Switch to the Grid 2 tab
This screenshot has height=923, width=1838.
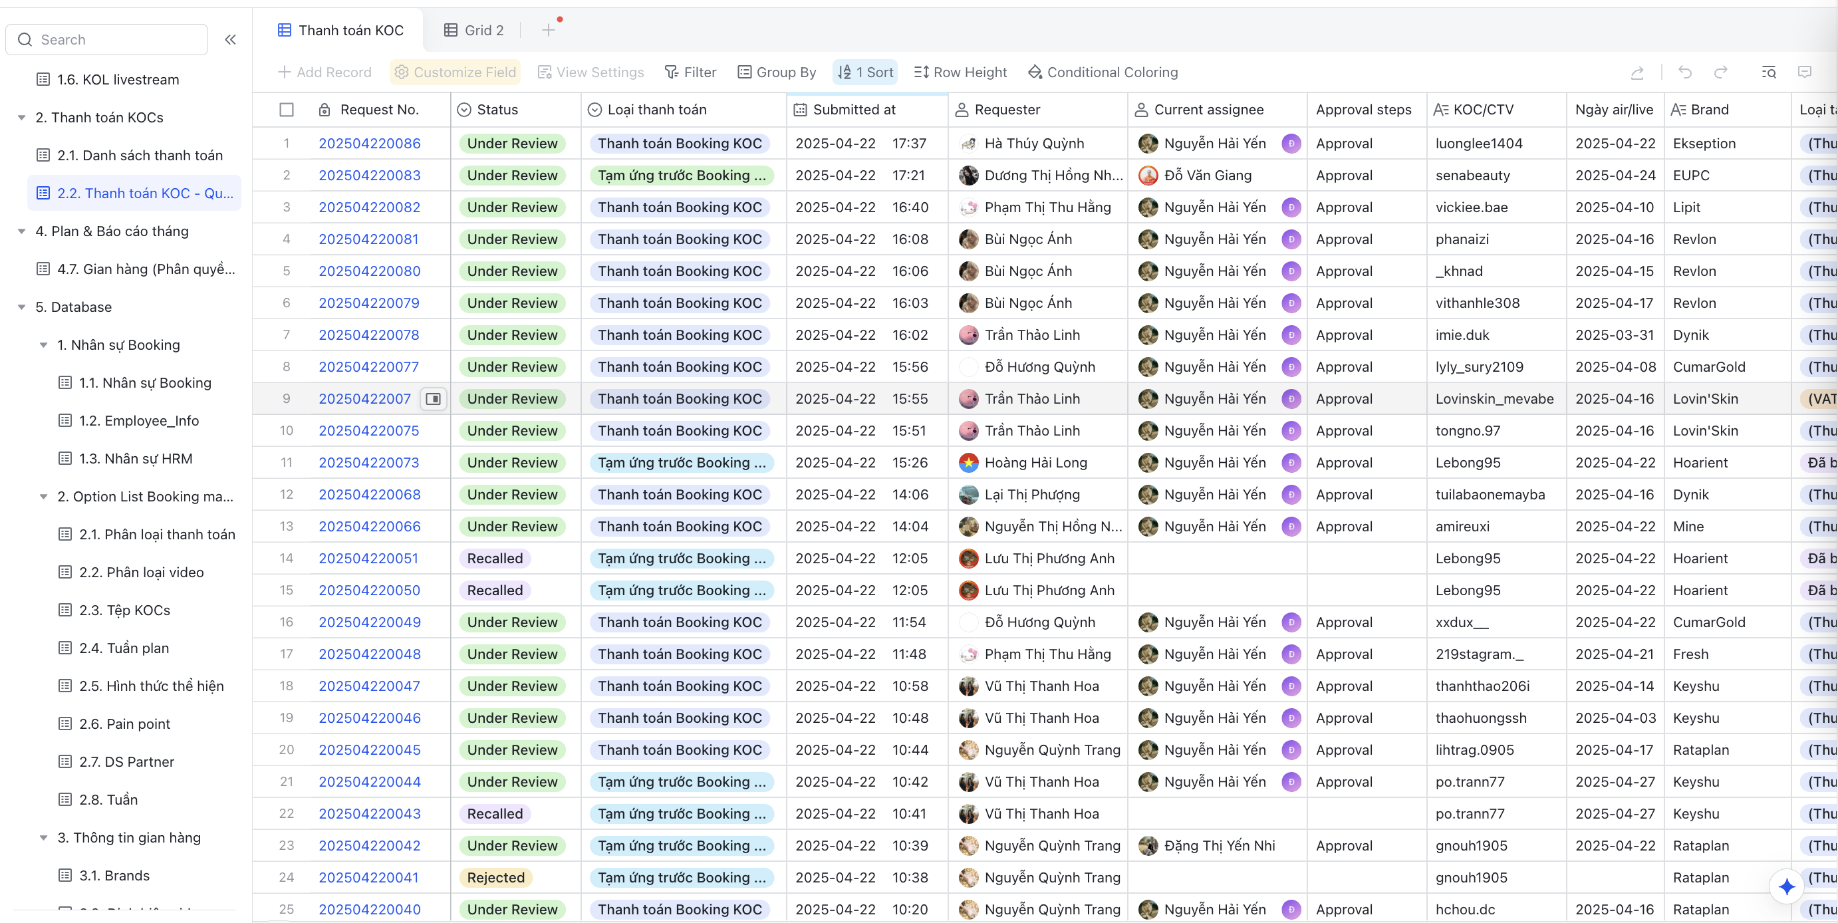tap(475, 30)
